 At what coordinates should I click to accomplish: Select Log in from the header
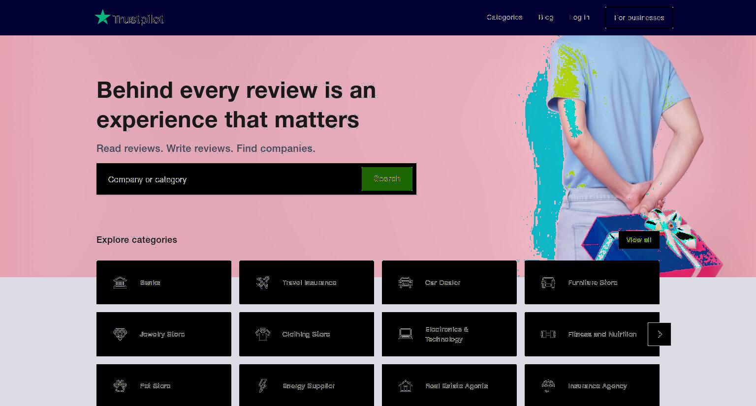[x=579, y=17]
